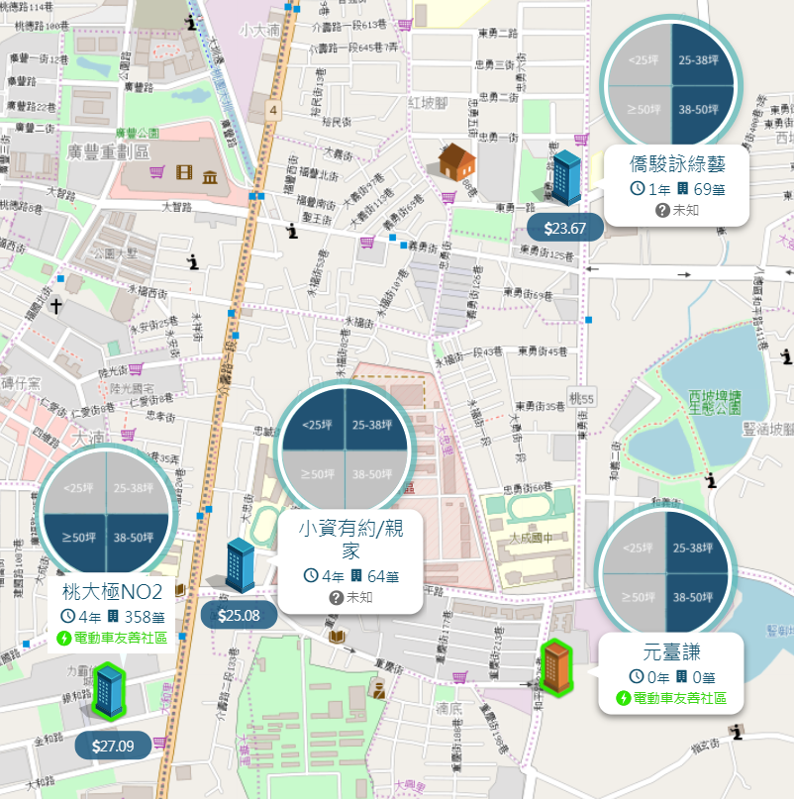Click the museum icon in 廣豐重劃區
This screenshot has height=799, width=794.
click(x=210, y=177)
